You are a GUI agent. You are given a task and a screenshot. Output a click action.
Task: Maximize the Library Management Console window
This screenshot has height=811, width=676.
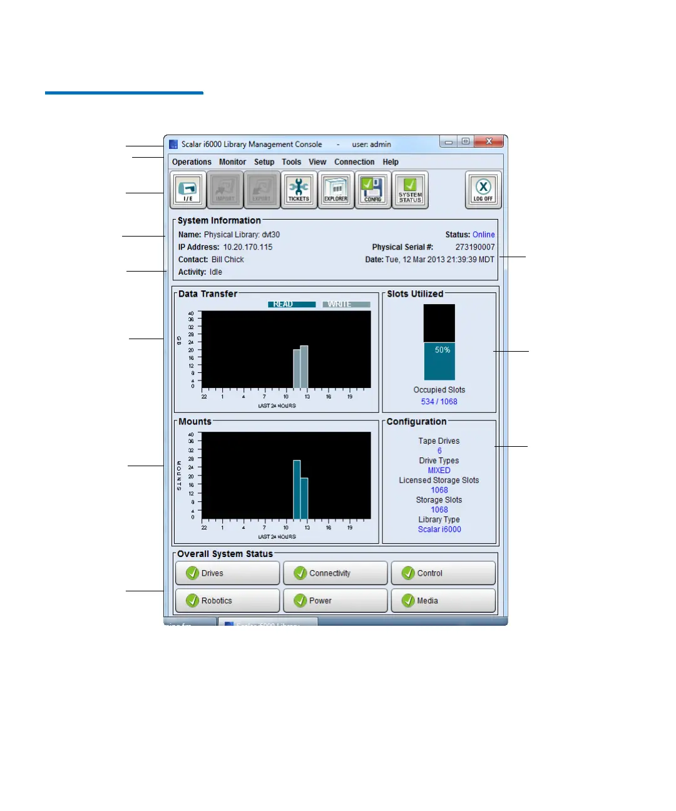coord(466,141)
